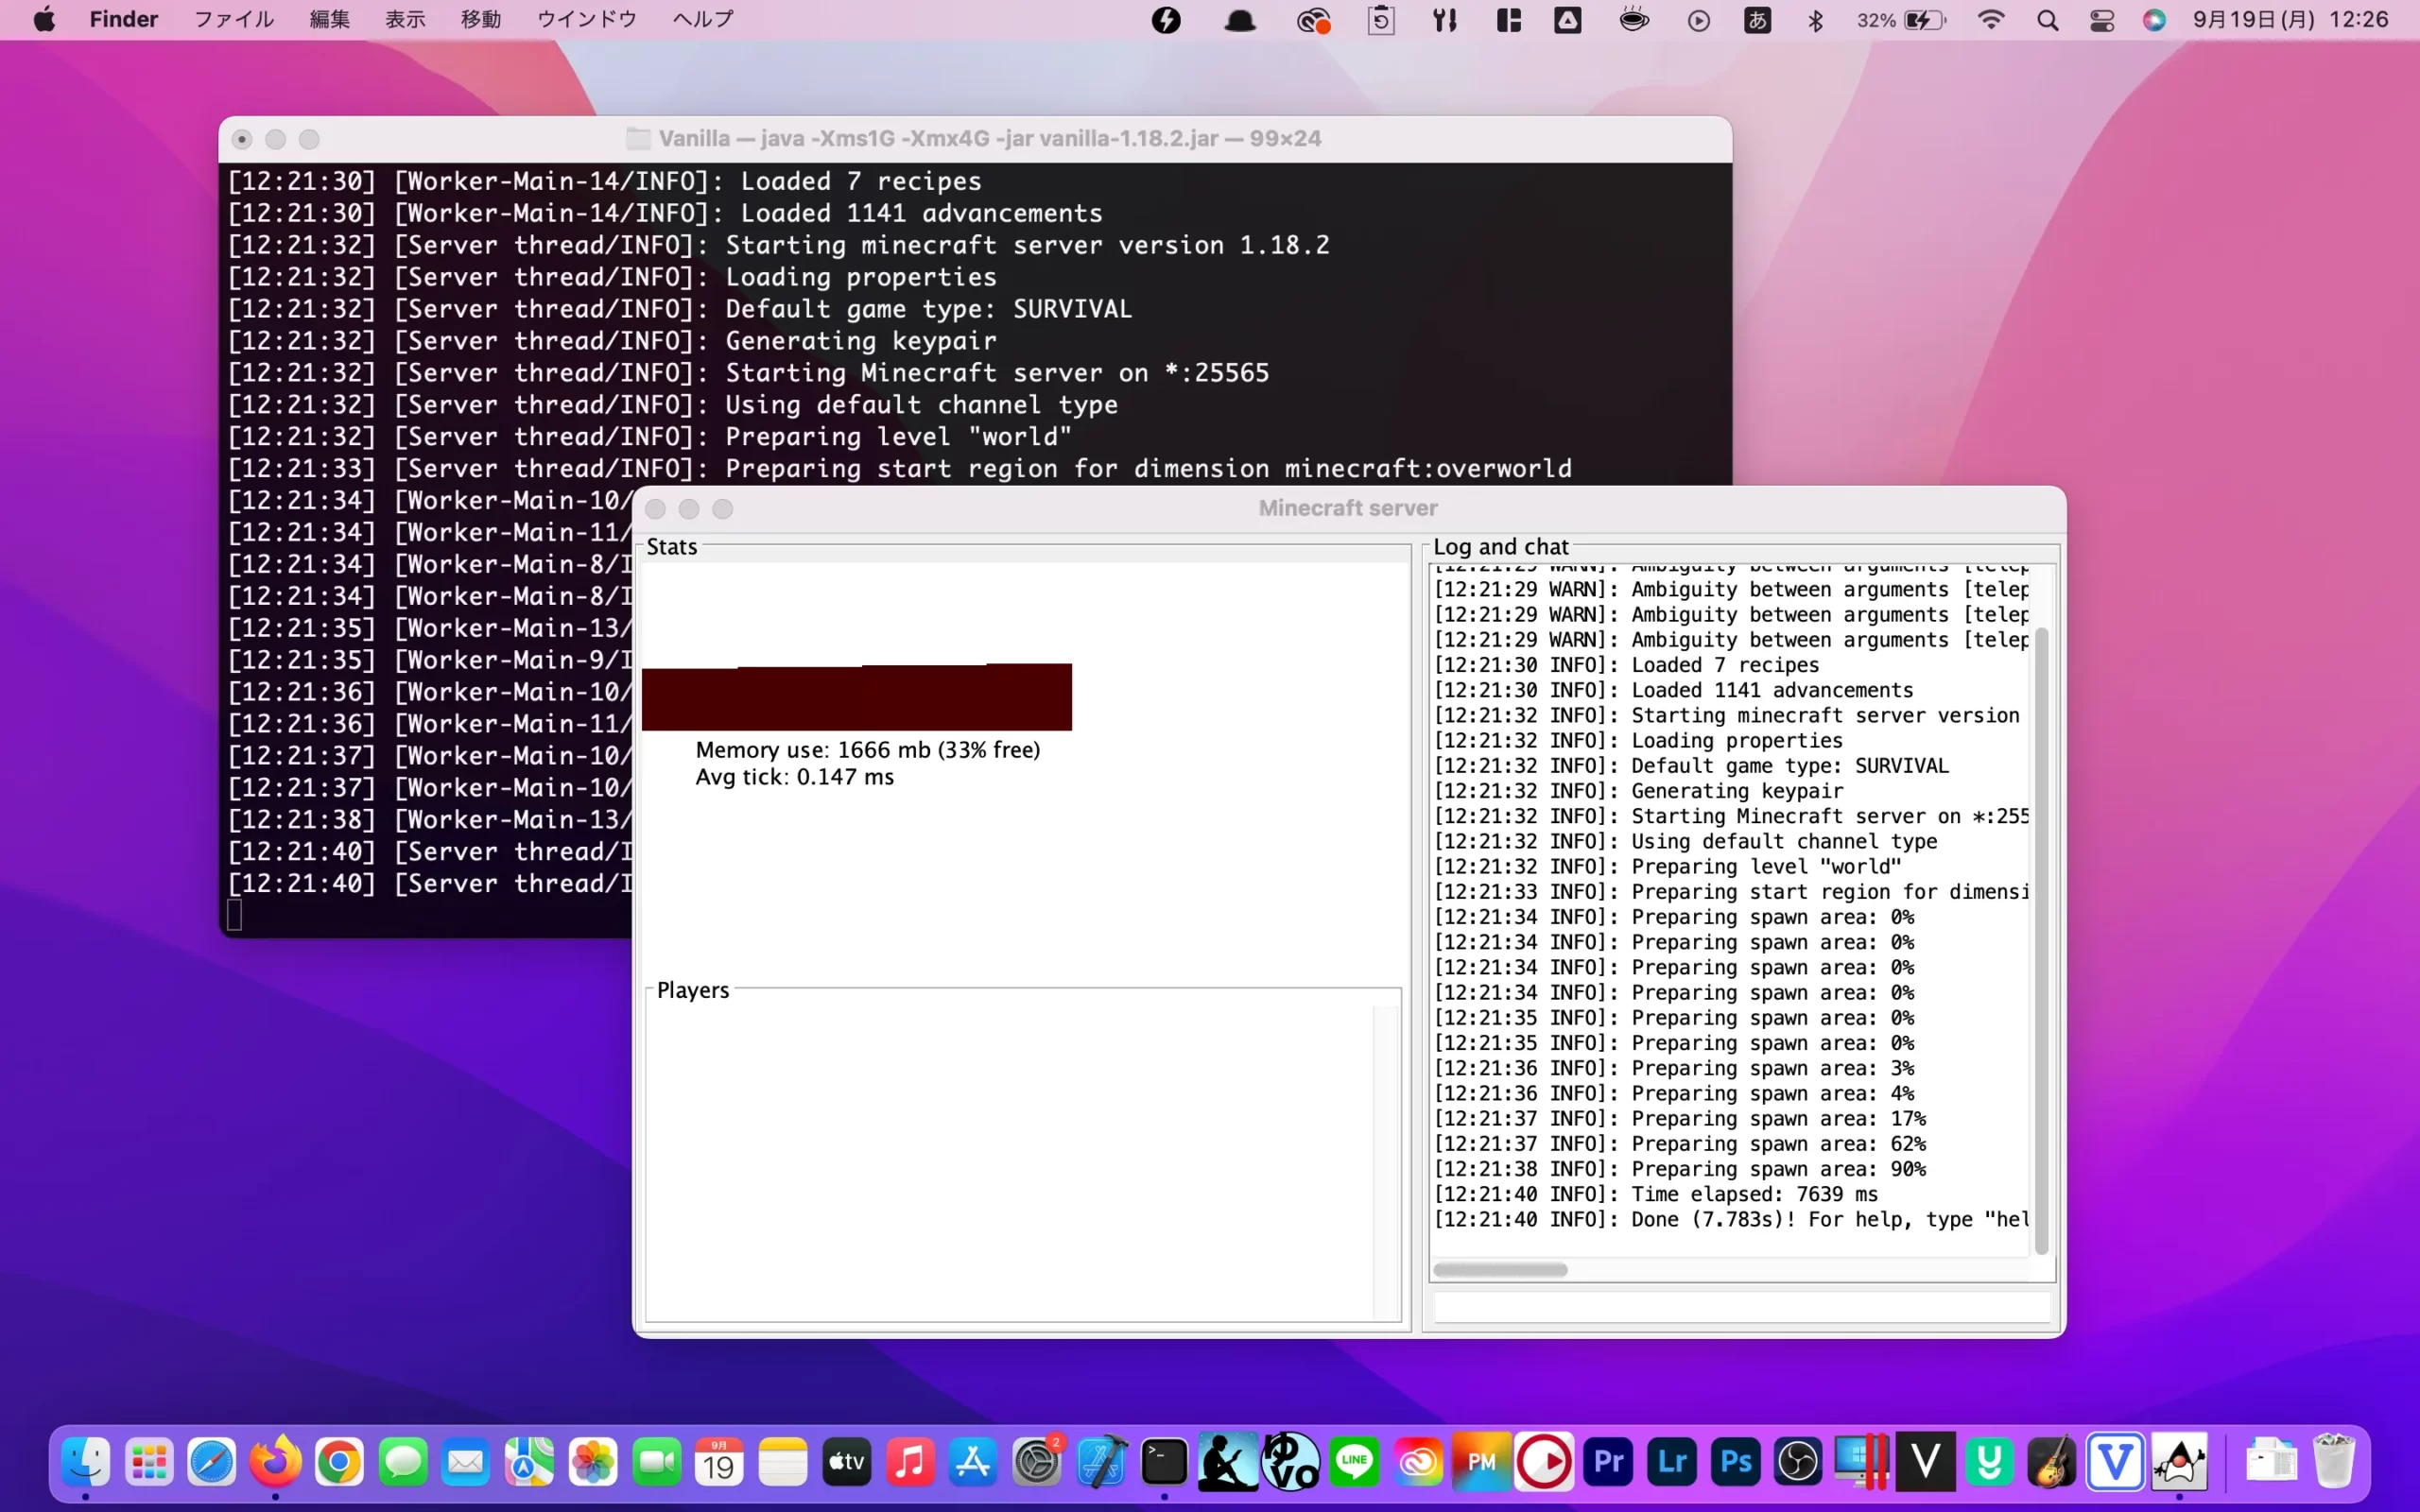This screenshot has height=1512, width=2420.
Task: Open the ウインドウ menu
Action: point(587,20)
